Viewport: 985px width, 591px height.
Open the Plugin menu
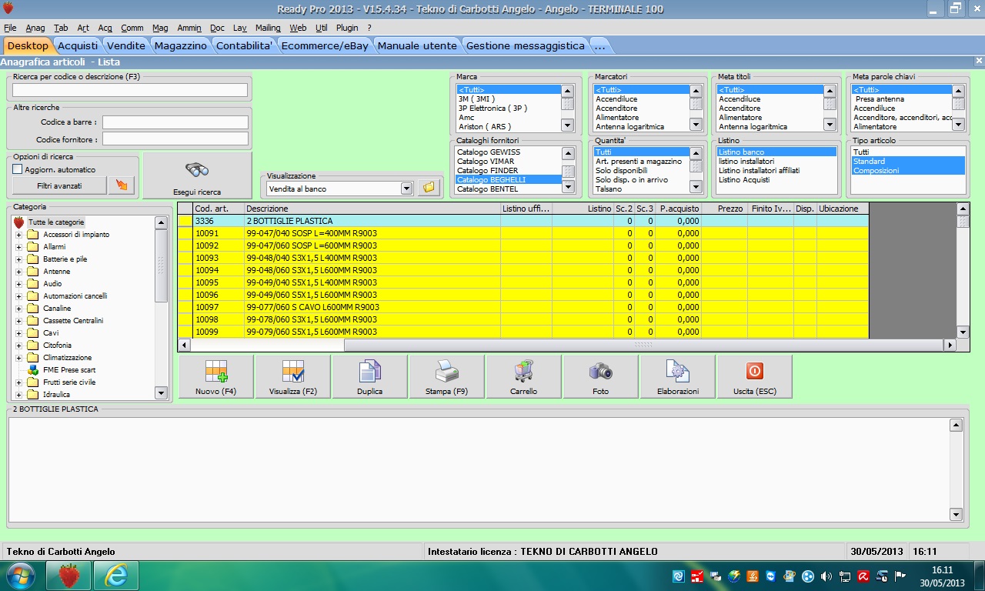[x=347, y=28]
